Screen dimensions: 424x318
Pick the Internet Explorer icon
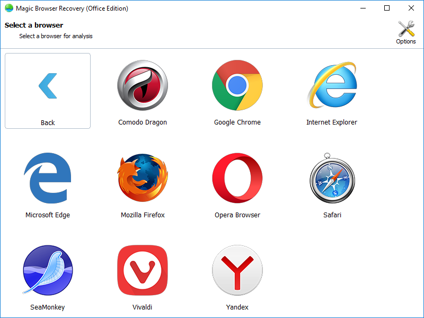pyautogui.click(x=332, y=85)
